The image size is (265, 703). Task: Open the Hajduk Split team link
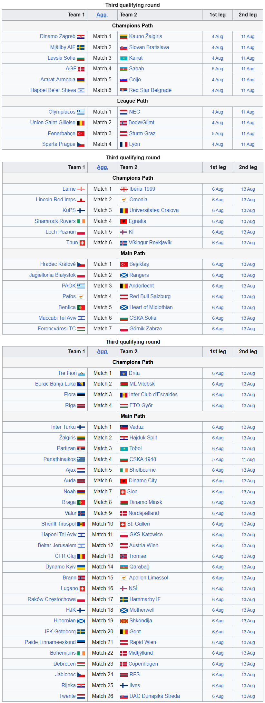[143, 438]
